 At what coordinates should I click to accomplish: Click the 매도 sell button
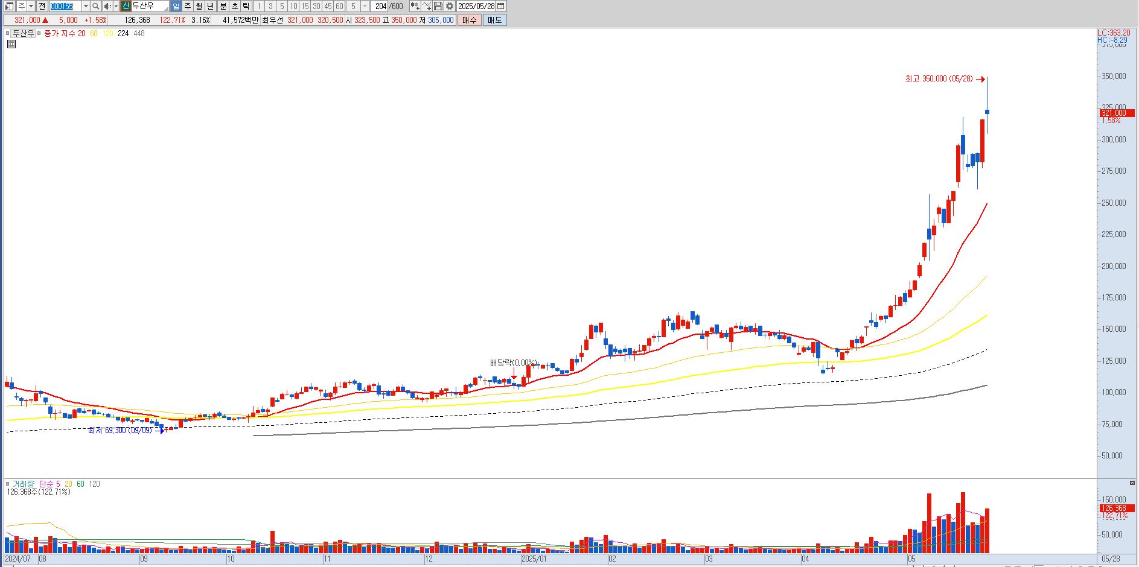click(x=494, y=20)
